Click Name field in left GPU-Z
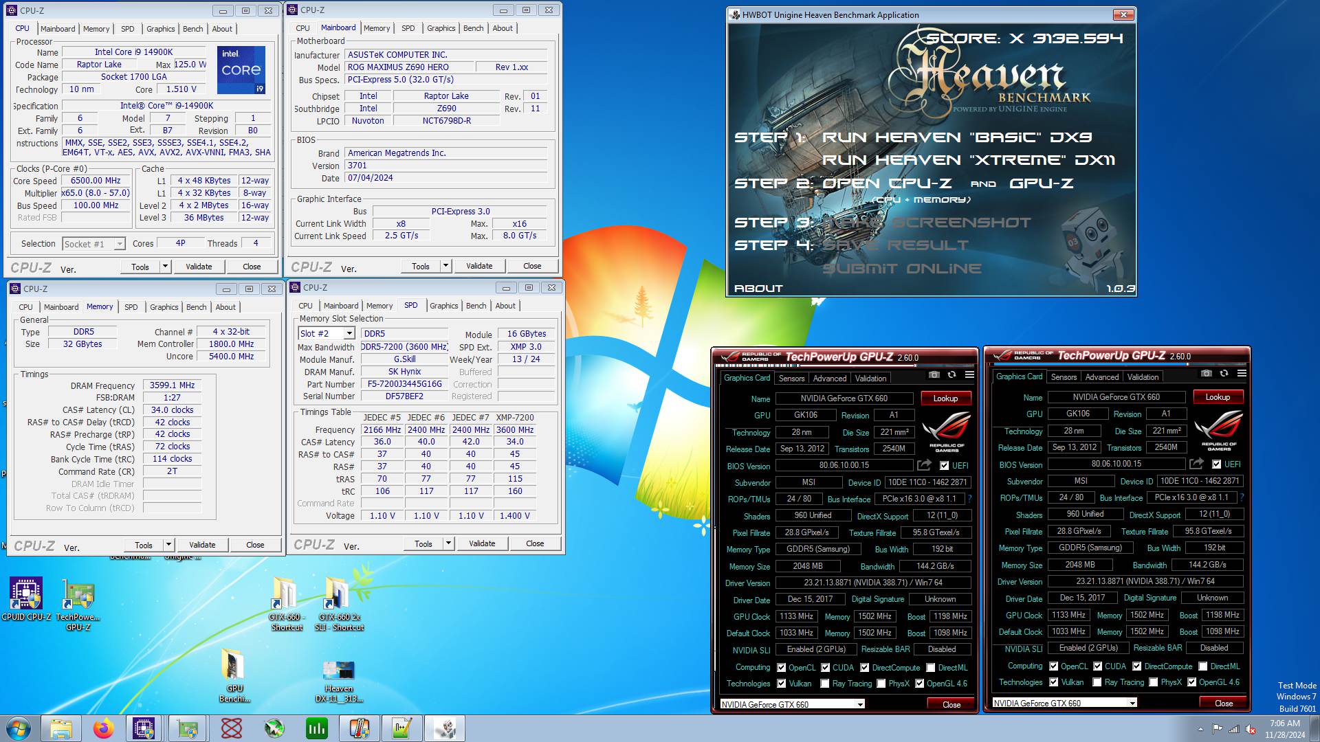1320x742 pixels. pos(844,398)
